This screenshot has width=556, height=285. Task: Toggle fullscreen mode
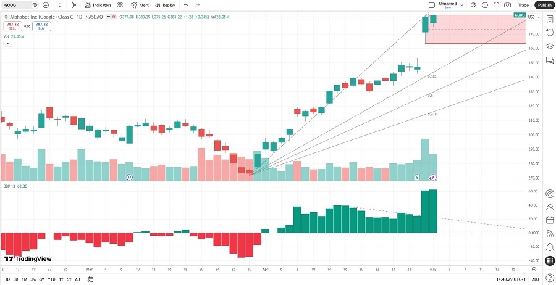click(496, 5)
